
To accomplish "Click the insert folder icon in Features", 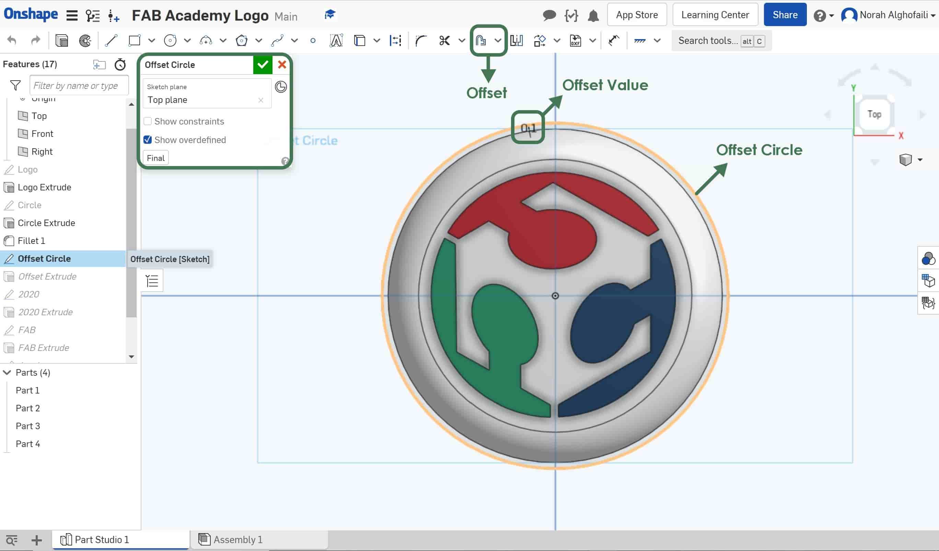I will click(x=99, y=65).
